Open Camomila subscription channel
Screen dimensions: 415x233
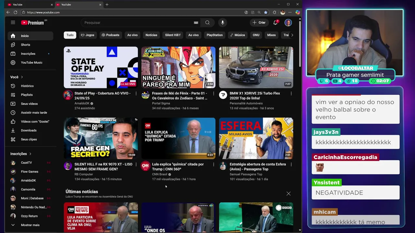pos(30,189)
